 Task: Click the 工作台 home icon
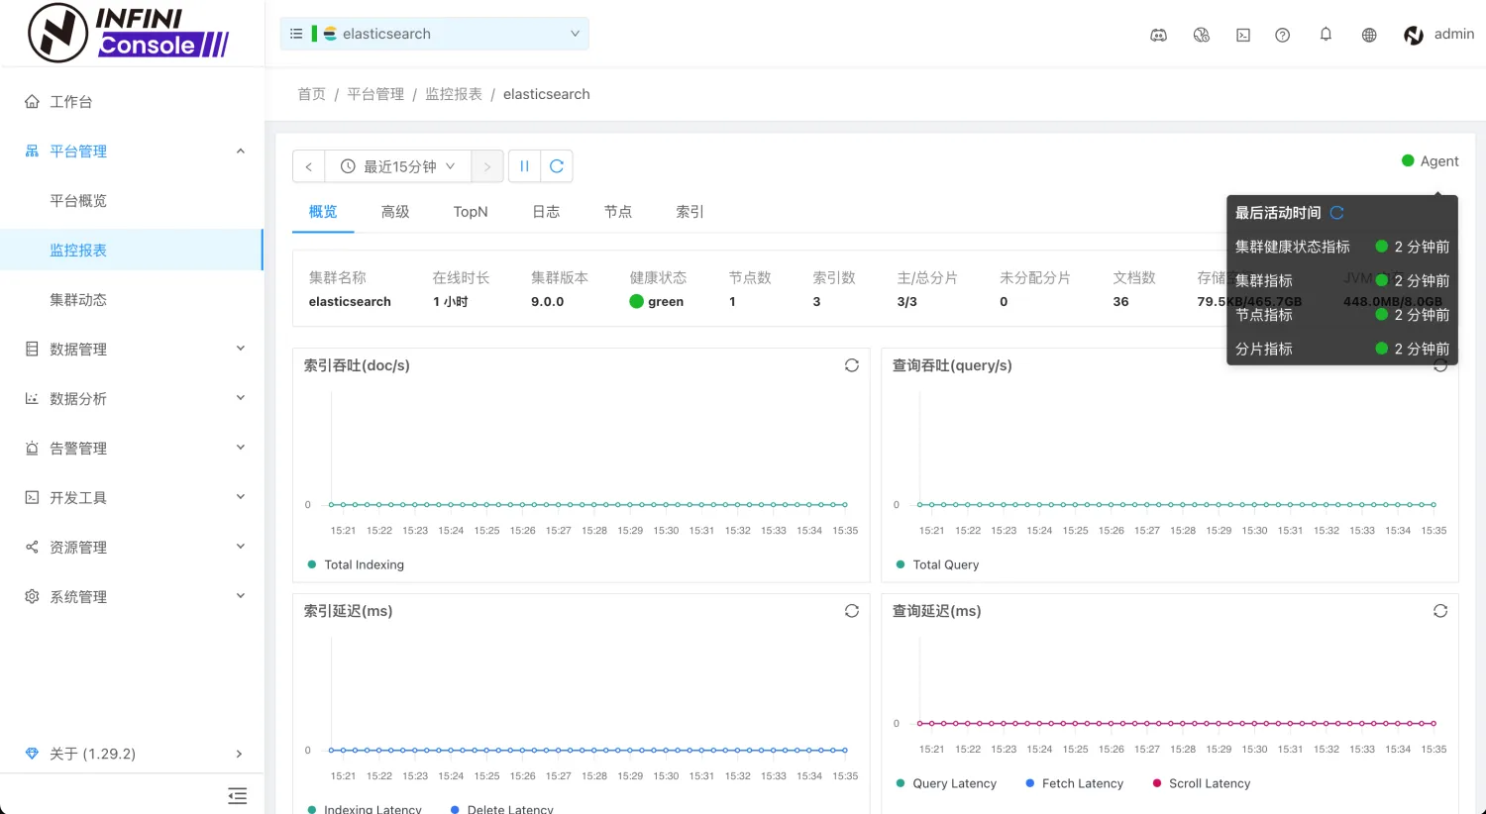coord(32,101)
